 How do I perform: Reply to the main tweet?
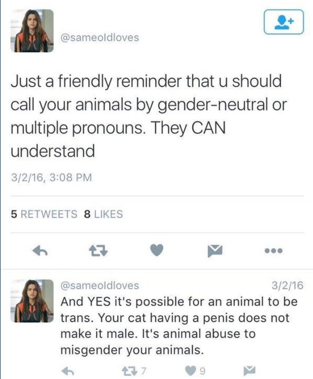click(40, 251)
